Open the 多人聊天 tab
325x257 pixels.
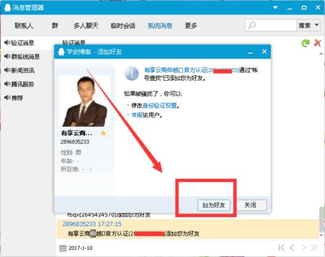86,25
